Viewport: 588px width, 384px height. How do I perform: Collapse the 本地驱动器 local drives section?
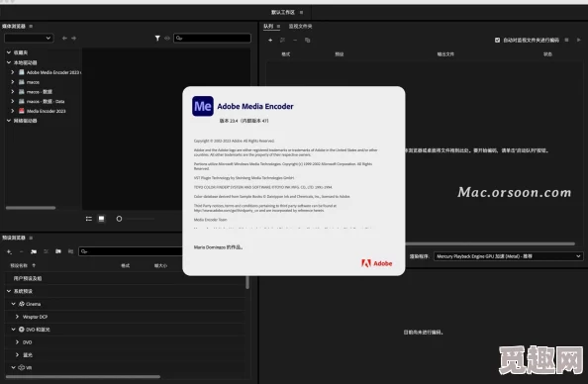[8, 62]
